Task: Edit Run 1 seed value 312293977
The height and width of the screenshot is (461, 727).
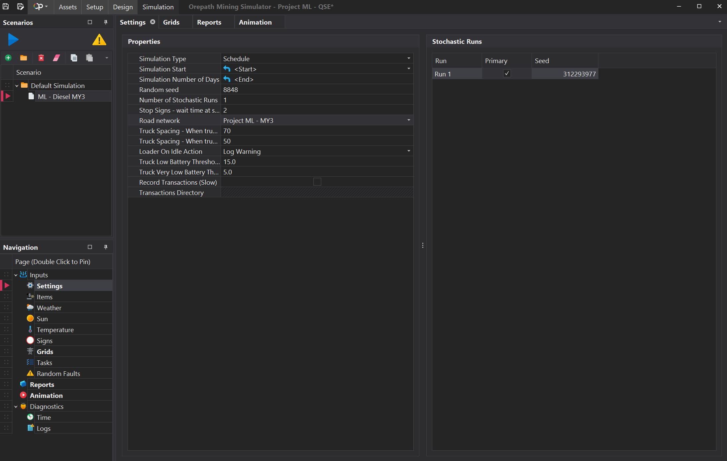Action: [565, 74]
